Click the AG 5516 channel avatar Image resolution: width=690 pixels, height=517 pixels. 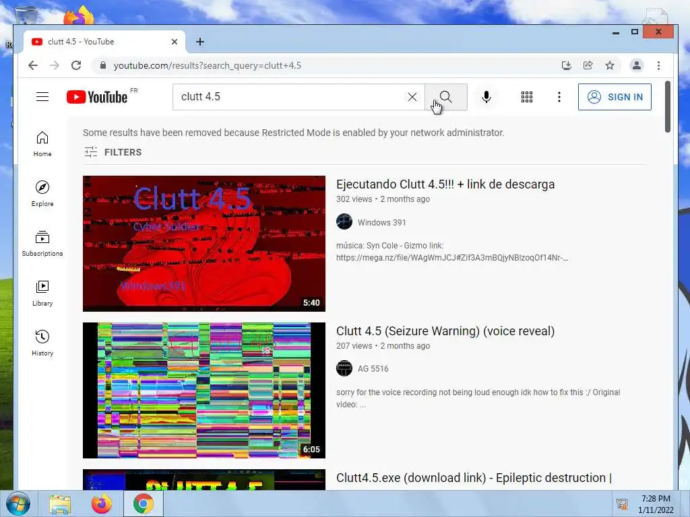pyautogui.click(x=344, y=368)
